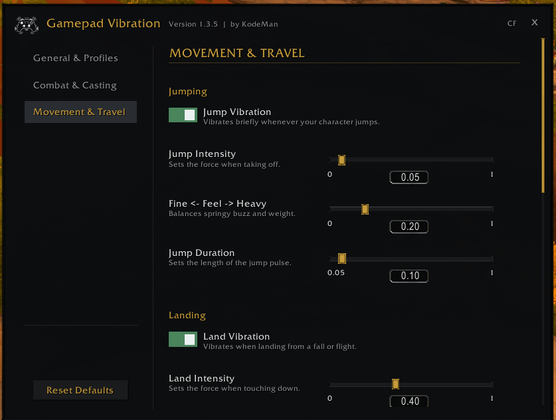Click the gamepad controller logo icon
Screen dimensions: 556x420
coord(27,25)
